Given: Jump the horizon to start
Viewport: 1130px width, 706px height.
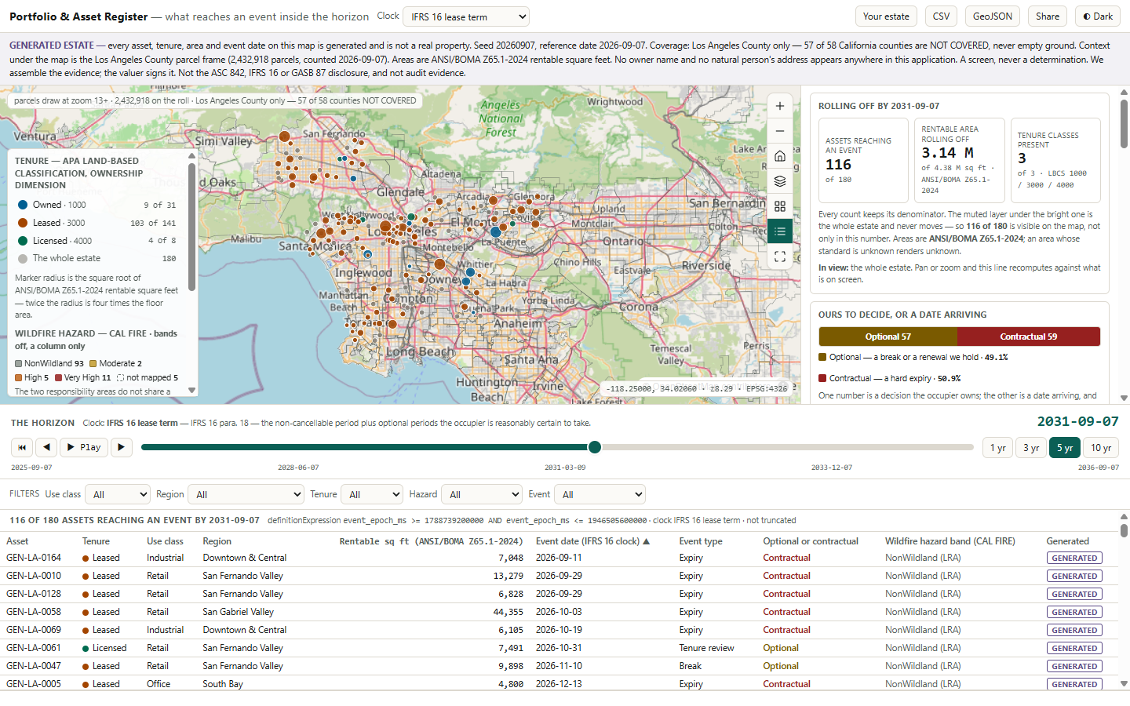Looking at the screenshot, I should point(22,447).
